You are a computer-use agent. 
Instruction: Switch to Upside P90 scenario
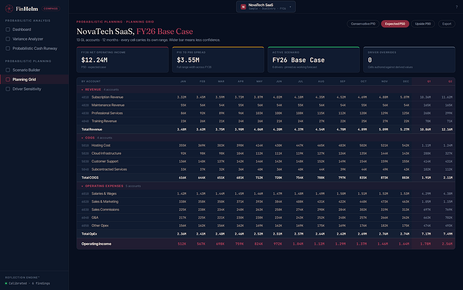click(x=423, y=24)
